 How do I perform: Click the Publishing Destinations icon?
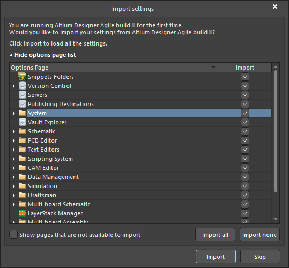pyautogui.click(x=23, y=104)
